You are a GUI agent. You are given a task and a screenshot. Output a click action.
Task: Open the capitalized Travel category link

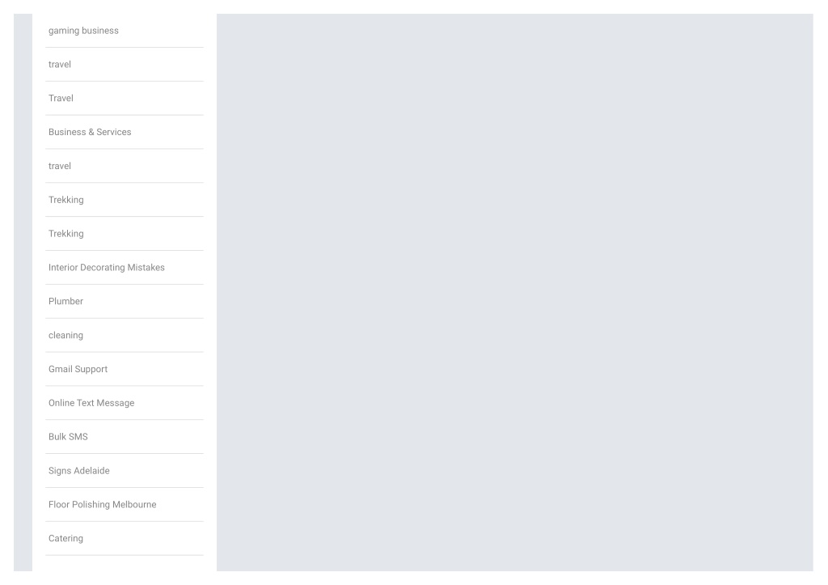point(61,98)
